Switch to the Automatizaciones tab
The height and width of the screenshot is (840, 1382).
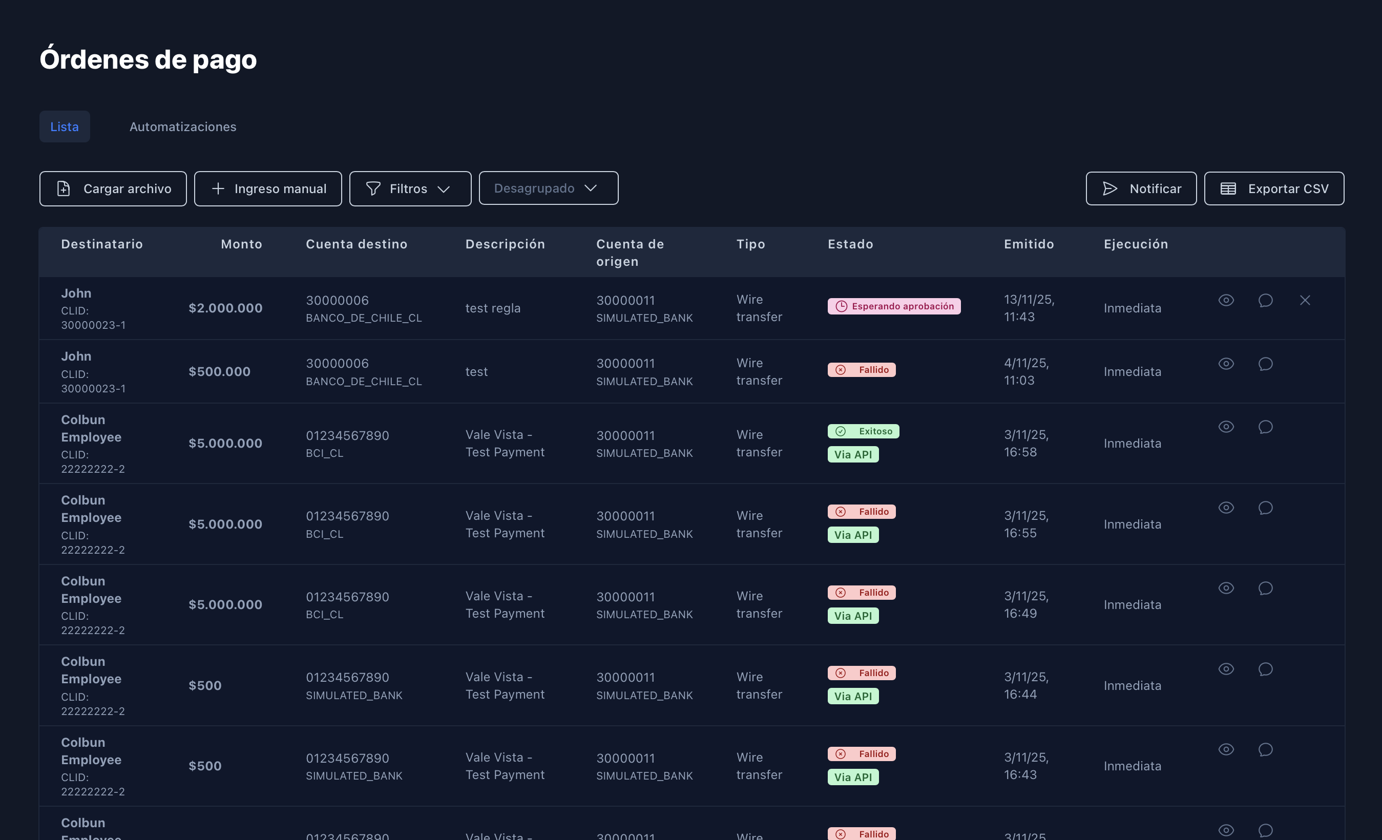pos(183,126)
